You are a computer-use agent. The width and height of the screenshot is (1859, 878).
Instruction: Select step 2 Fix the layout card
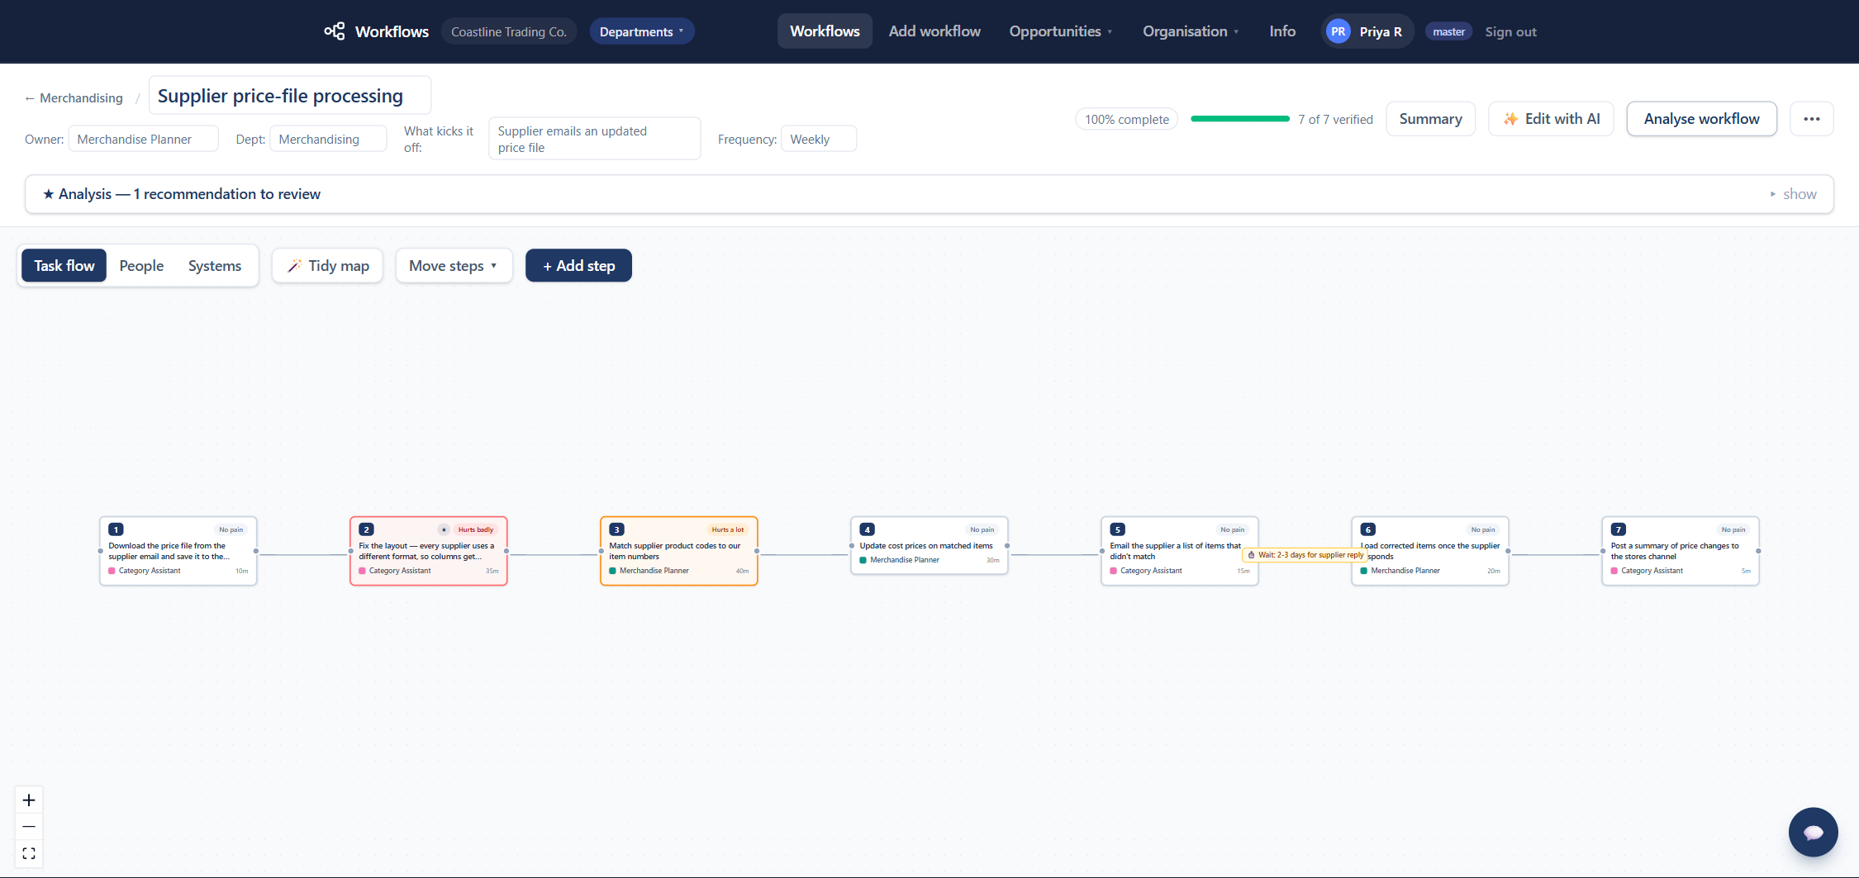[x=429, y=551]
